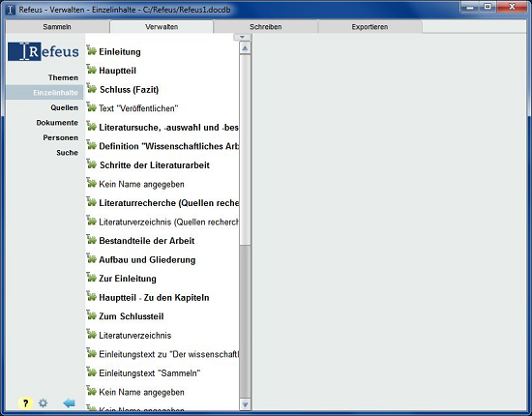Click the icon beside Text "Veröffentlichen"
The image size is (532, 416).
click(x=91, y=107)
